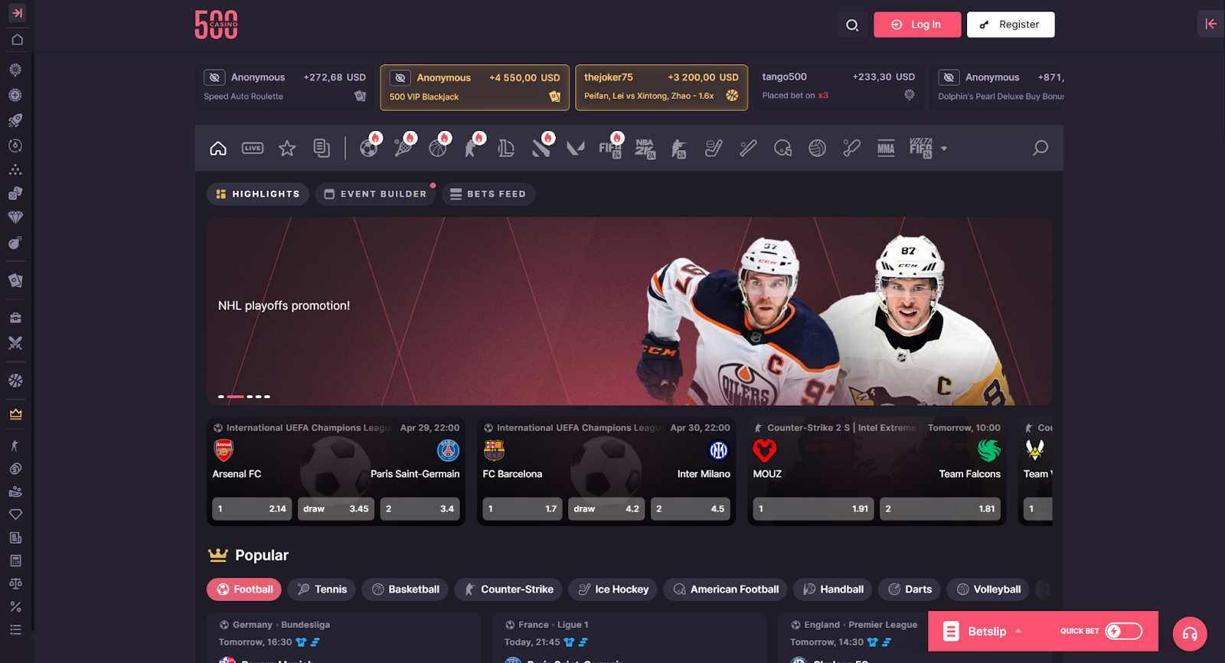This screenshot has width=1225, height=663.
Task: Open bomb mines icon in left sidebar
Action: (x=15, y=243)
